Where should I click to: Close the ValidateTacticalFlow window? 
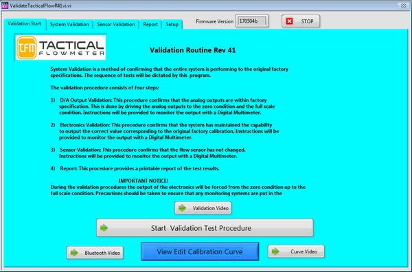pyautogui.click(x=403, y=5)
